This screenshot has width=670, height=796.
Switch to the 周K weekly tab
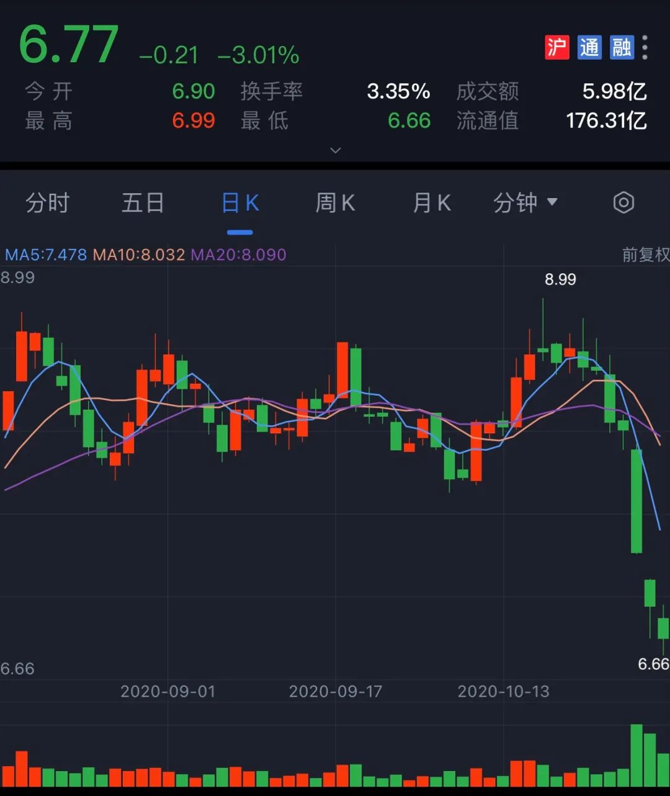tap(335, 203)
